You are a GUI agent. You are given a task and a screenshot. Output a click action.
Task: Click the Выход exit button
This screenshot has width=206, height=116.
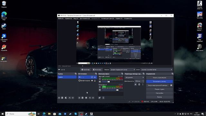click(x=160, y=97)
